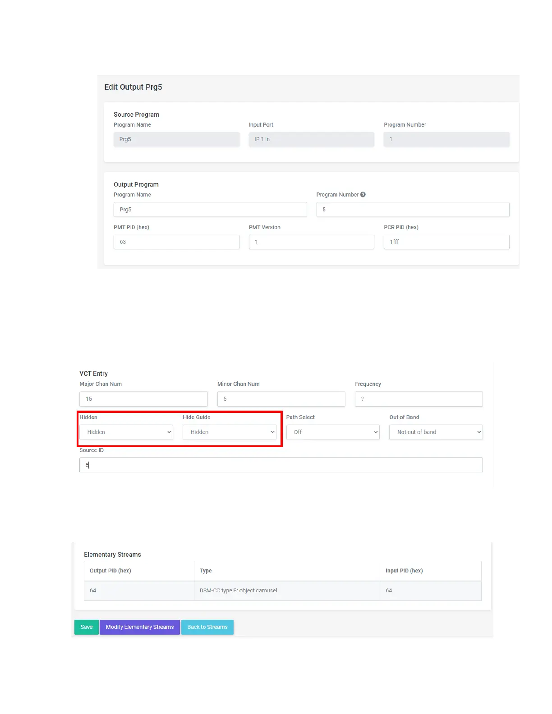Click the Input Port field showing IP 1 In
Viewport: 552px width, 714px height.
311,139
